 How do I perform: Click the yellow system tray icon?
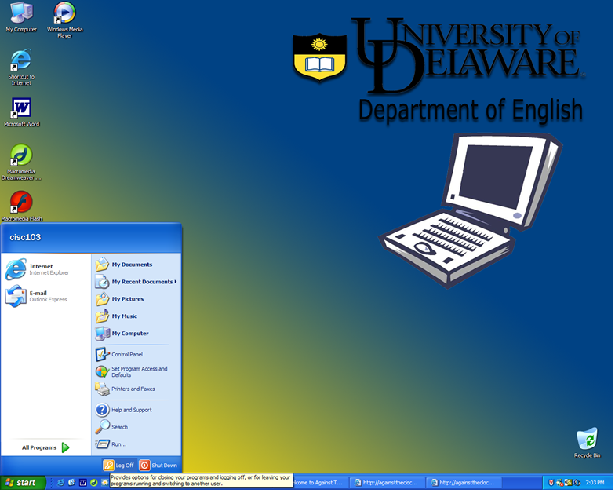click(x=568, y=483)
